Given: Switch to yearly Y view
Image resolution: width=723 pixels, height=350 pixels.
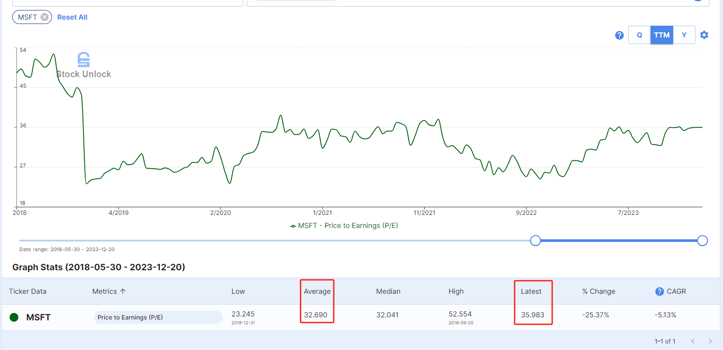Looking at the screenshot, I should point(684,35).
